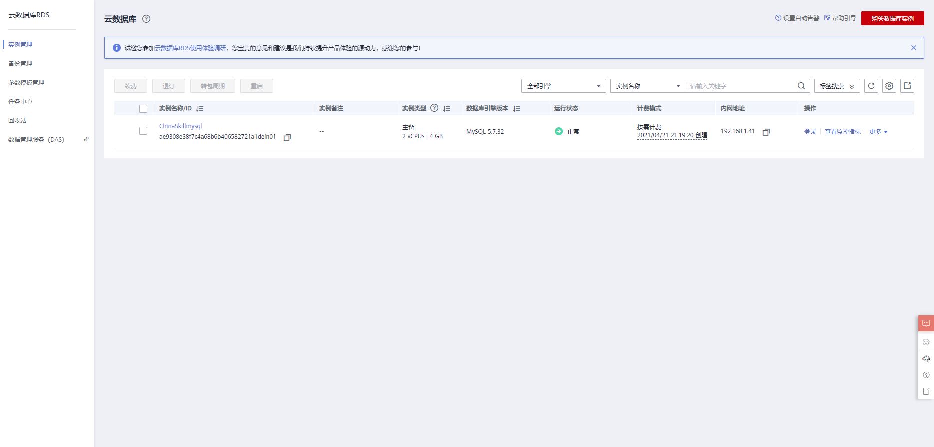
Task: Click the 退订 button
Action: 169,86
